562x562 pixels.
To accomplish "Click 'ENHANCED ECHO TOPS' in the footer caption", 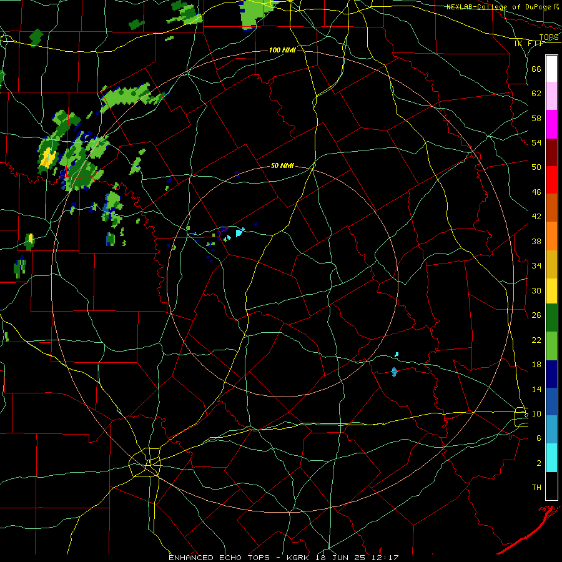I will point(219,558).
